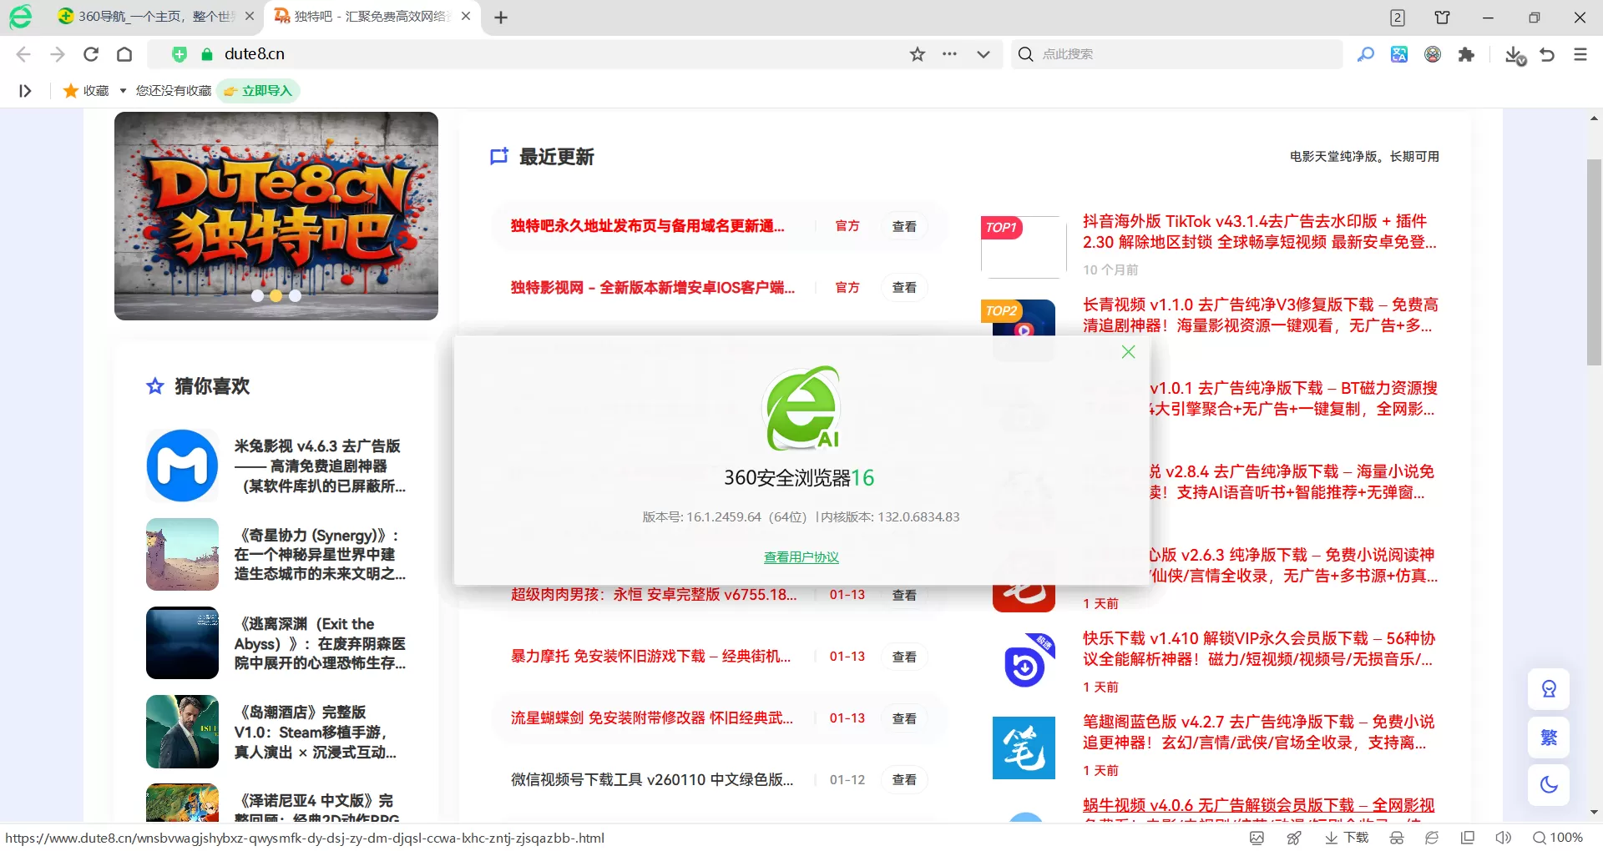Switch to traditional Chinese with 繁 button
Image resolution: width=1603 pixels, height=851 pixels.
pyautogui.click(x=1549, y=738)
